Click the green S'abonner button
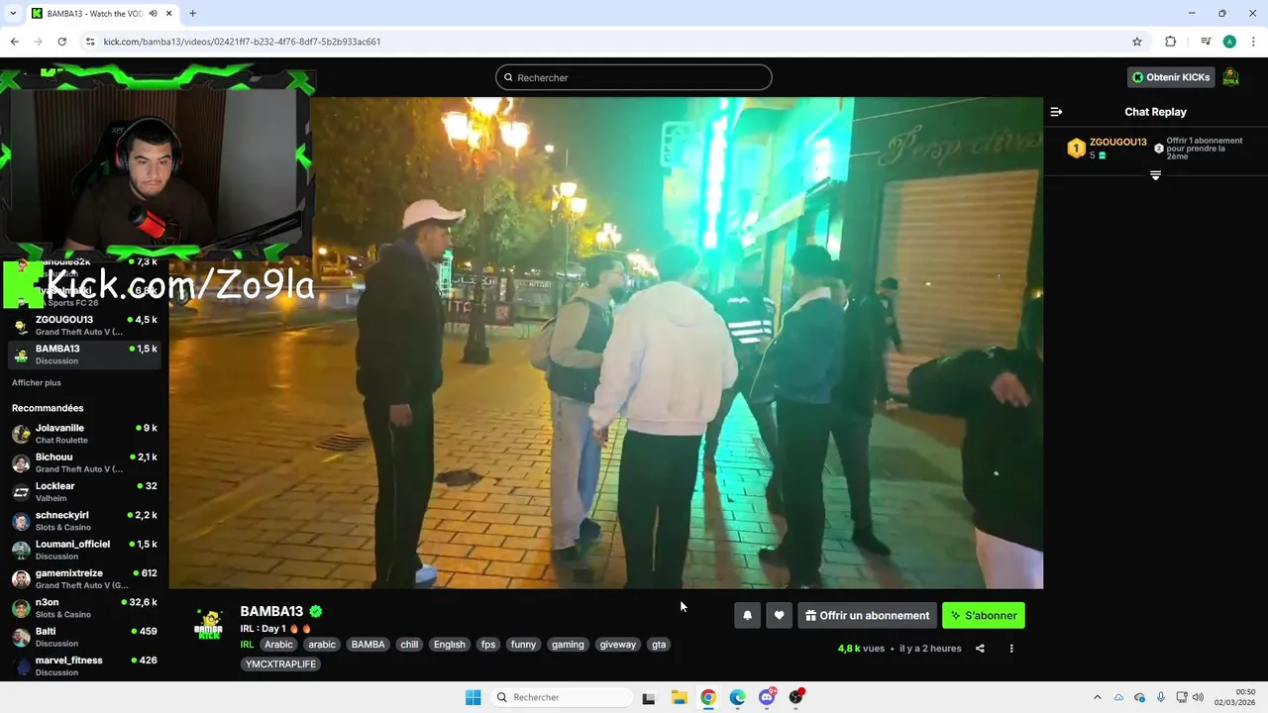The image size is (1268, 713). point(984,616)
